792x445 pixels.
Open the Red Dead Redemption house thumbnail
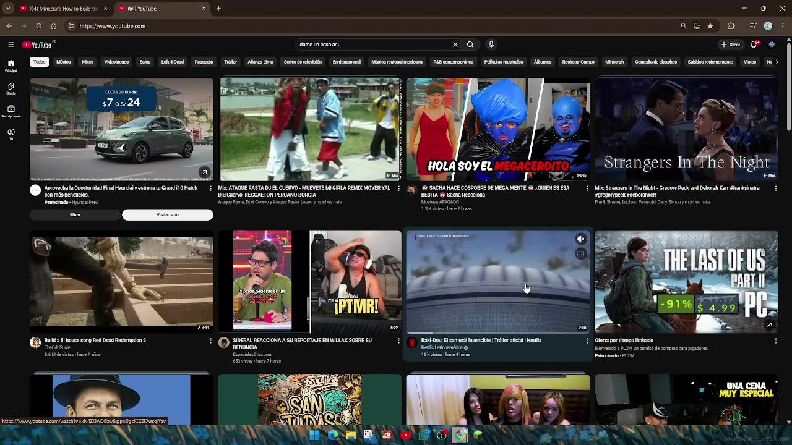(121, 282)
